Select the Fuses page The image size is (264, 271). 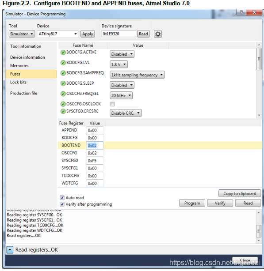(31, 74)
